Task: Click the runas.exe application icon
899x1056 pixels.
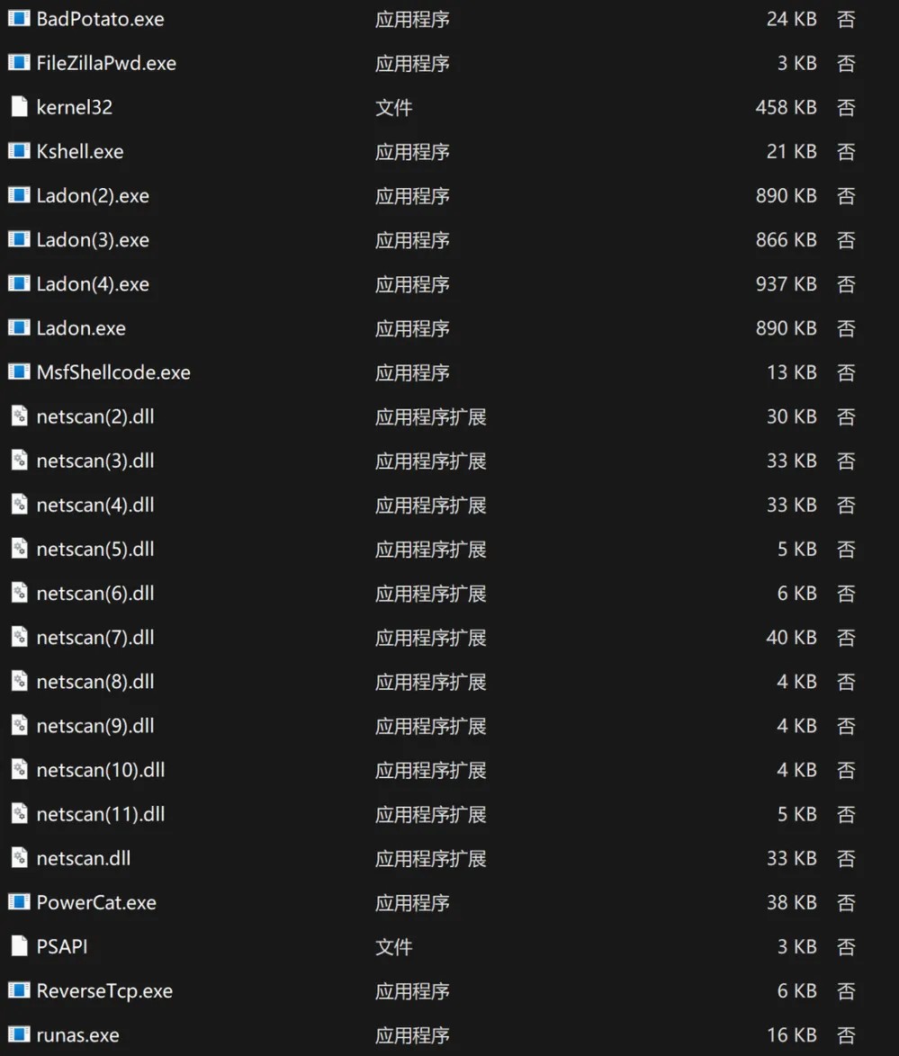Action: pyautogui.click(x=19, y=1035)
